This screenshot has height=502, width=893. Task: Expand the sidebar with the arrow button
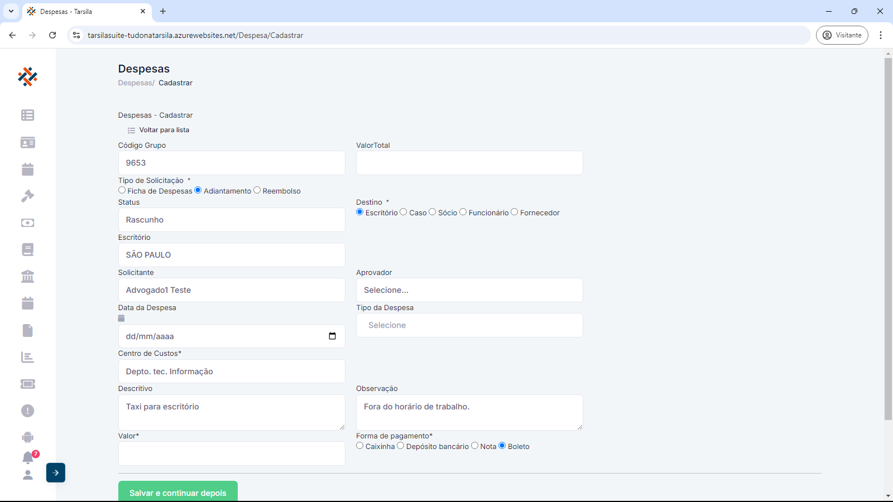[56, 472]
